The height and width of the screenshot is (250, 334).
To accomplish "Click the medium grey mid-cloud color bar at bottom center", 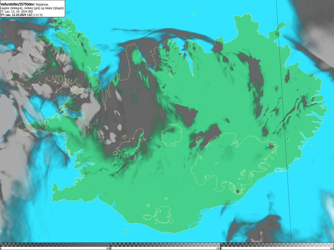I will (x=165, y=245).
